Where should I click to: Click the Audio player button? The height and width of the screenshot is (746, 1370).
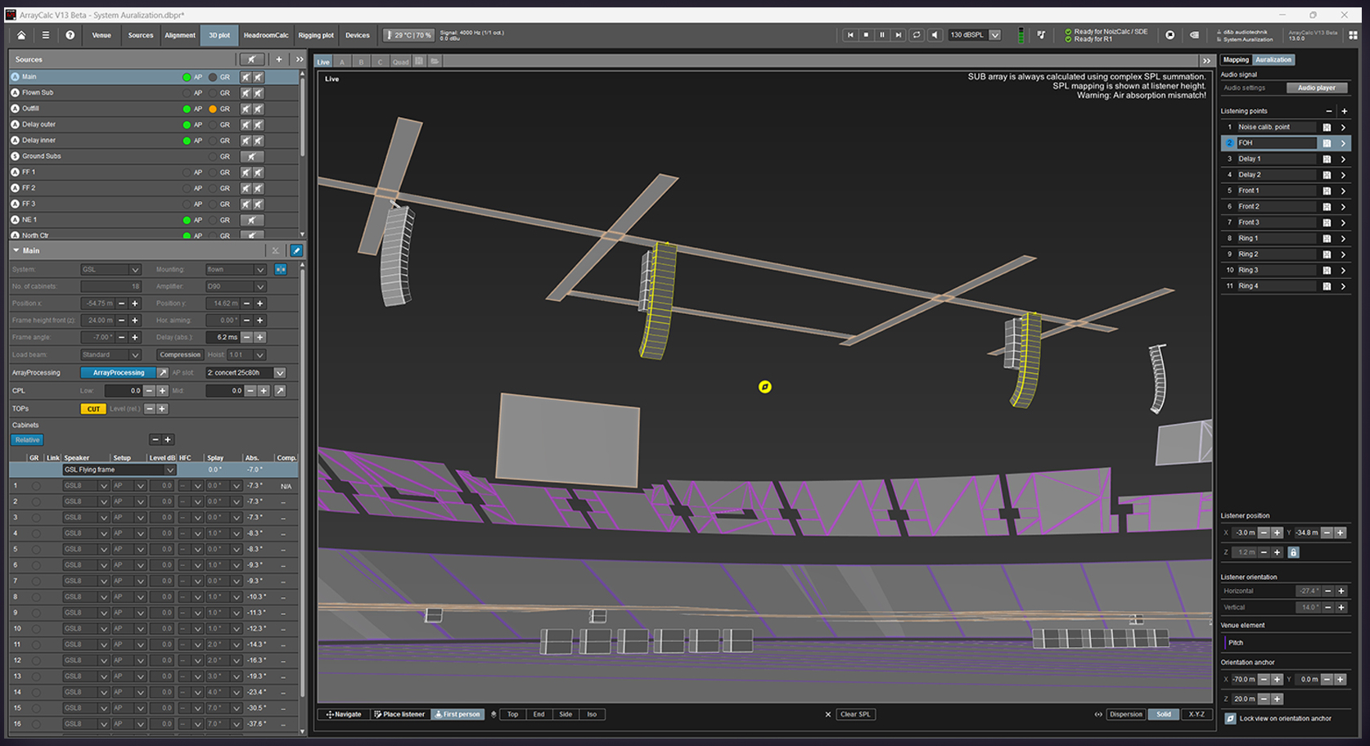[x=1317, y=88]
